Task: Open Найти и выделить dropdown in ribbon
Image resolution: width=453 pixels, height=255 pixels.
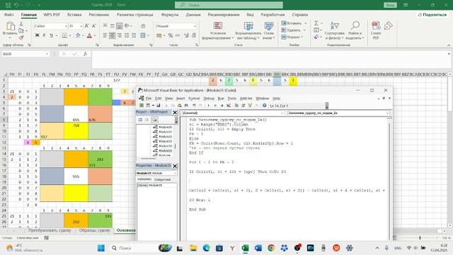Action: point(355,30)
